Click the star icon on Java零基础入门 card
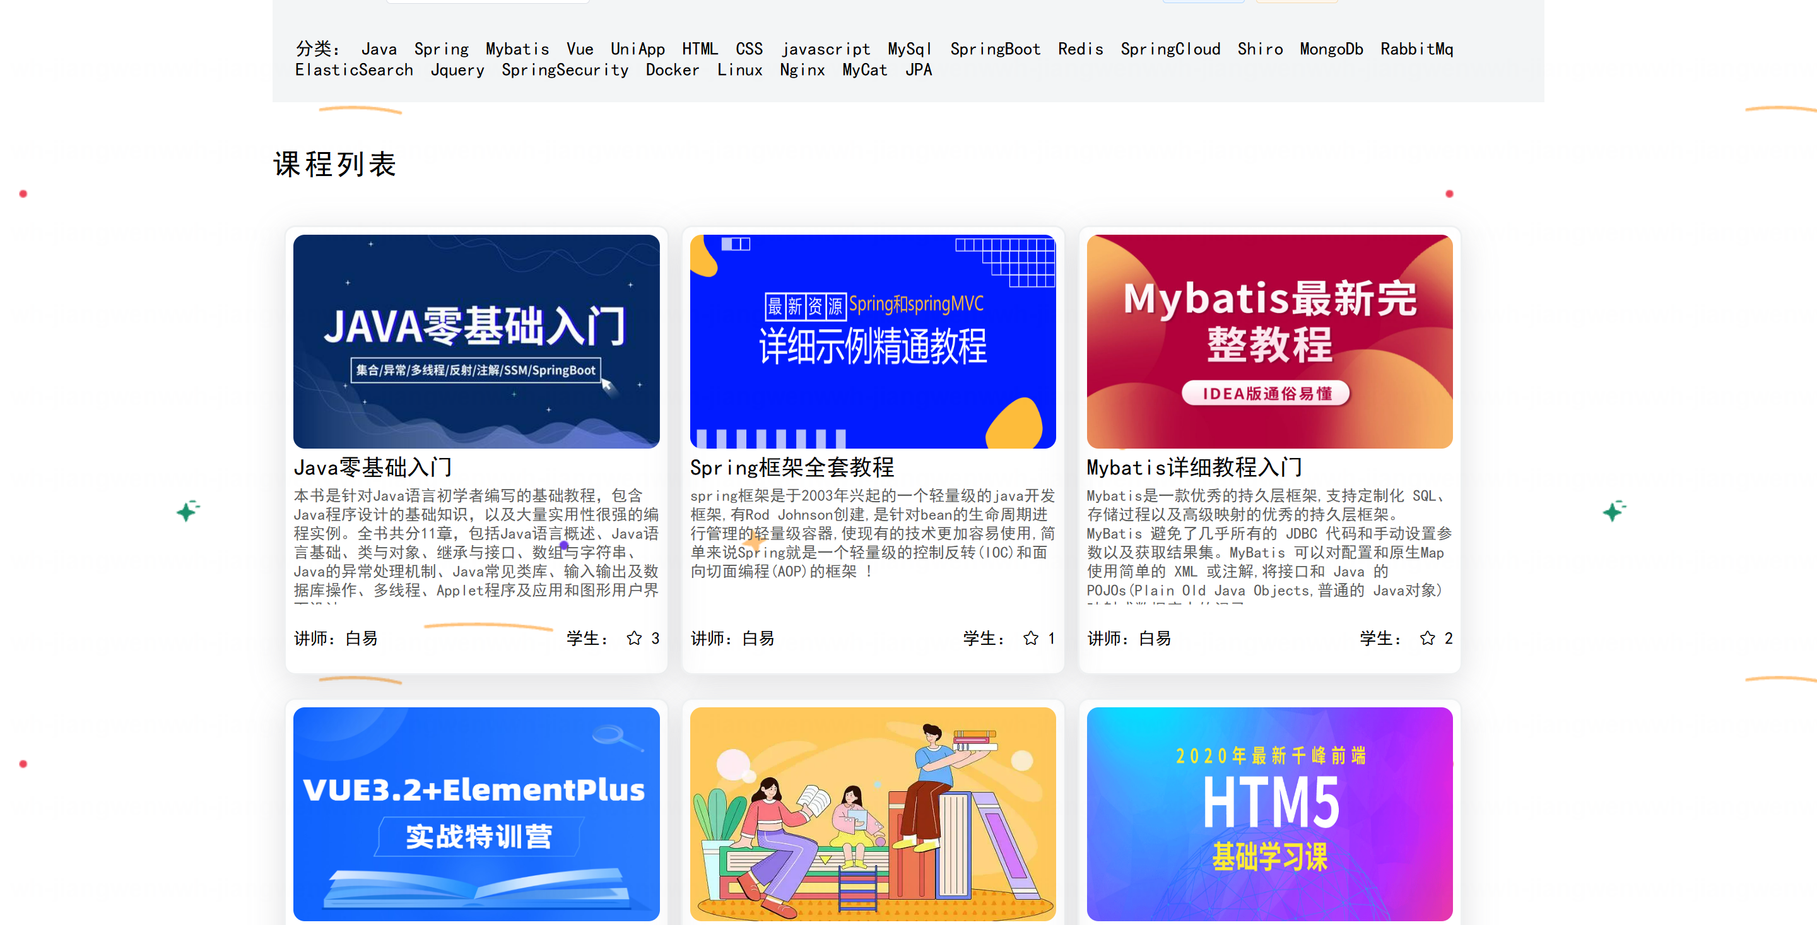This screenshot has height=925, width=1817. [x=633, y=638]
